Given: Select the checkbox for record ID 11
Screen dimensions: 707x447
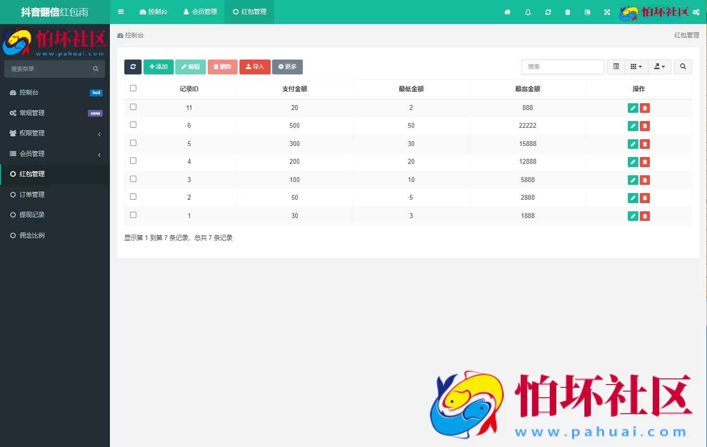Looking at the screenshot, I should pyautogui.click(x=133, y=107).
